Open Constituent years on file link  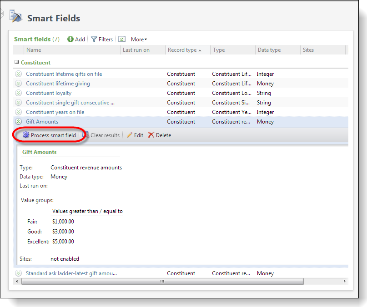(x=55, y=112)
